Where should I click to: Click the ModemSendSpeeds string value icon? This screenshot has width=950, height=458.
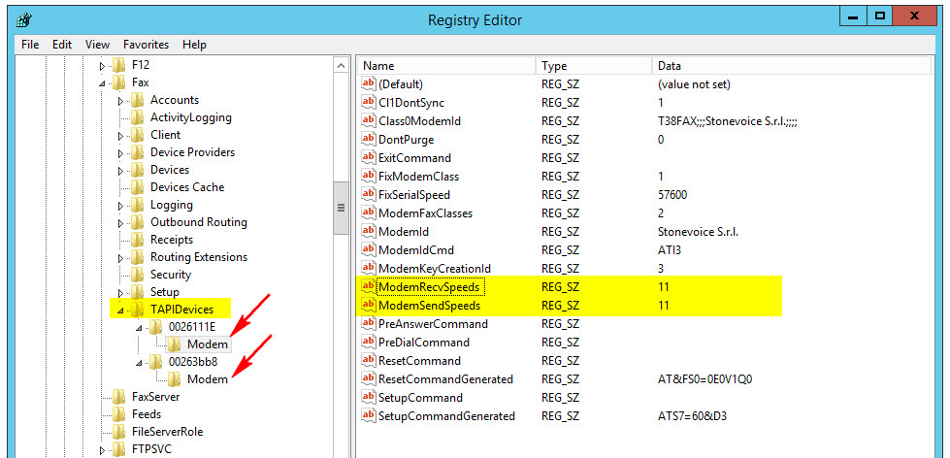click(368, 306)
